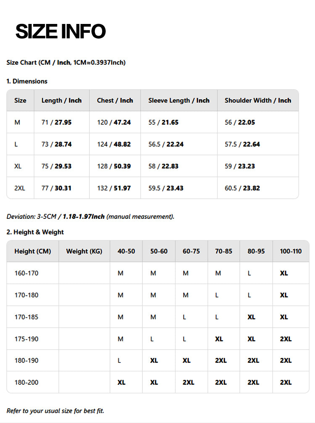
Task: Select the 124 / 48.82 chest cell
Action: pyautogui.click(x=114, y=144)
